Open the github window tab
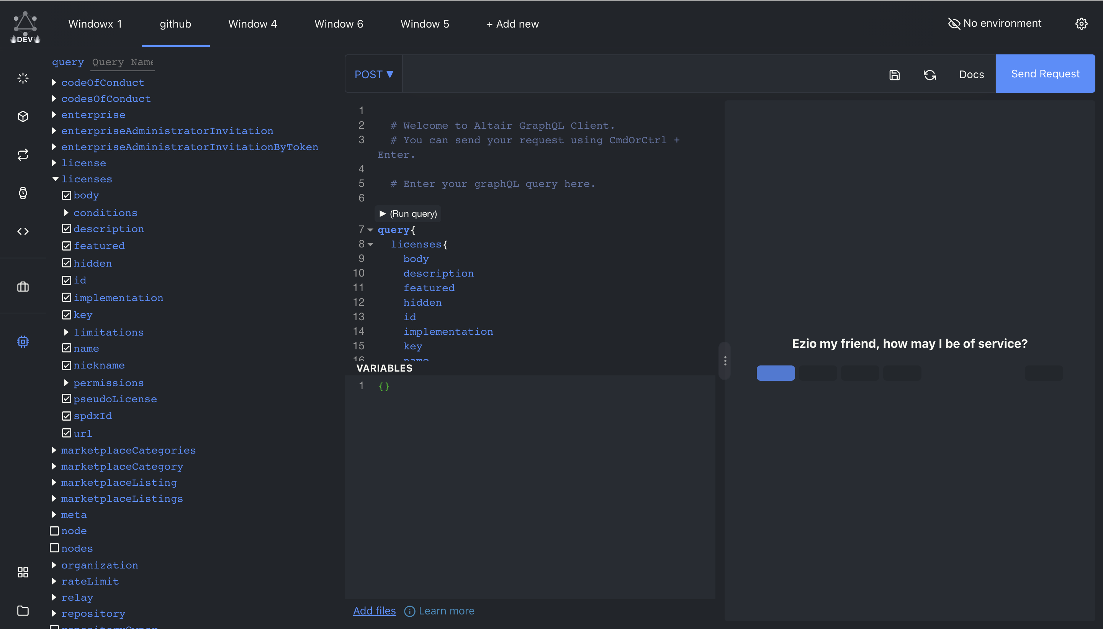1103x629 pixels. click(x=175, y=24)
